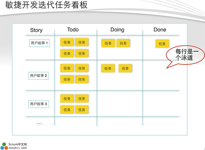205x150 pixels.
Task: Click the 用户故事 3 story card
Action: coord(38,104)
